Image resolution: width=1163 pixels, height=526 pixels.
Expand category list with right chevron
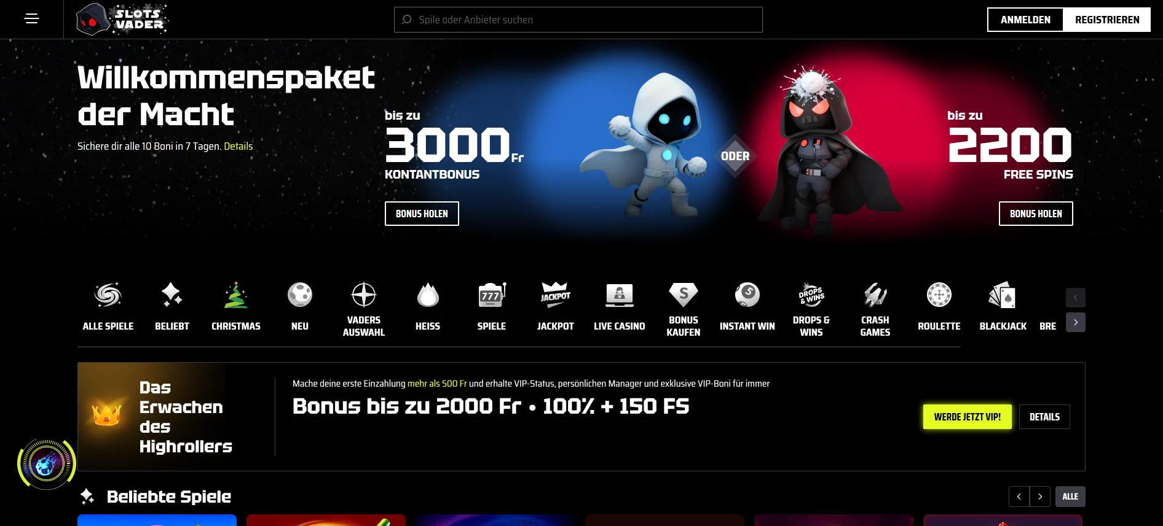(1076, 322)
